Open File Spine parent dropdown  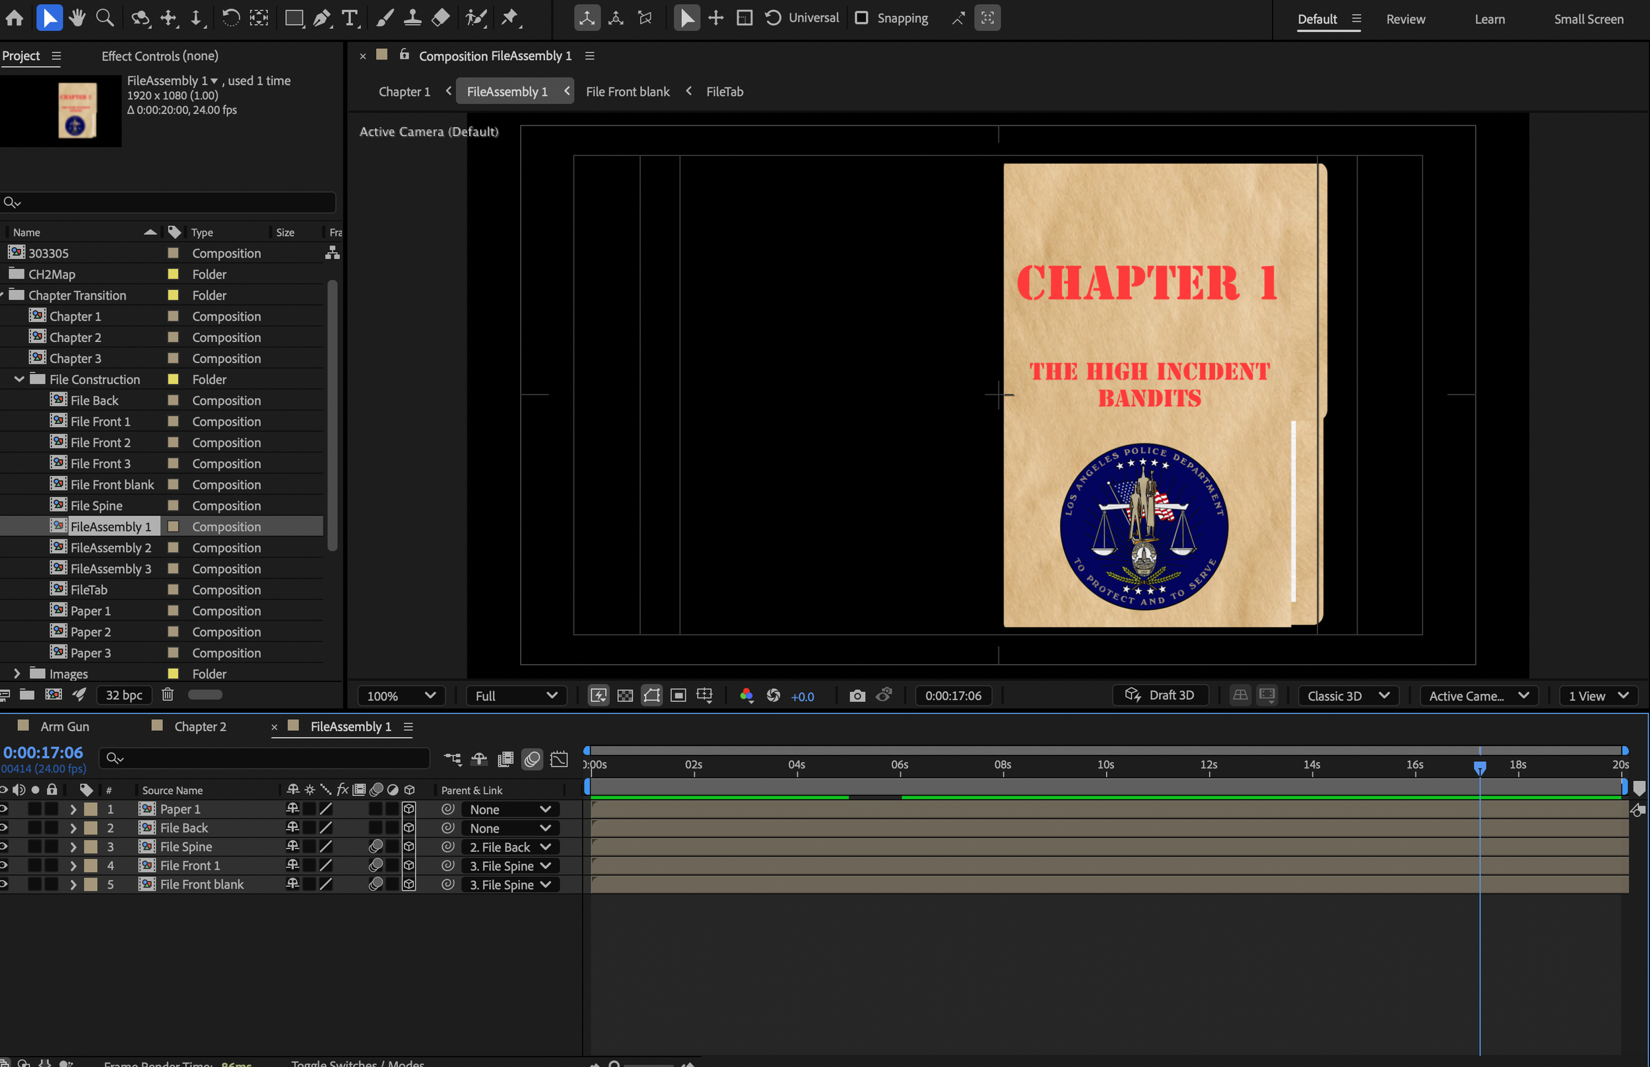click(x=510, y=846)
